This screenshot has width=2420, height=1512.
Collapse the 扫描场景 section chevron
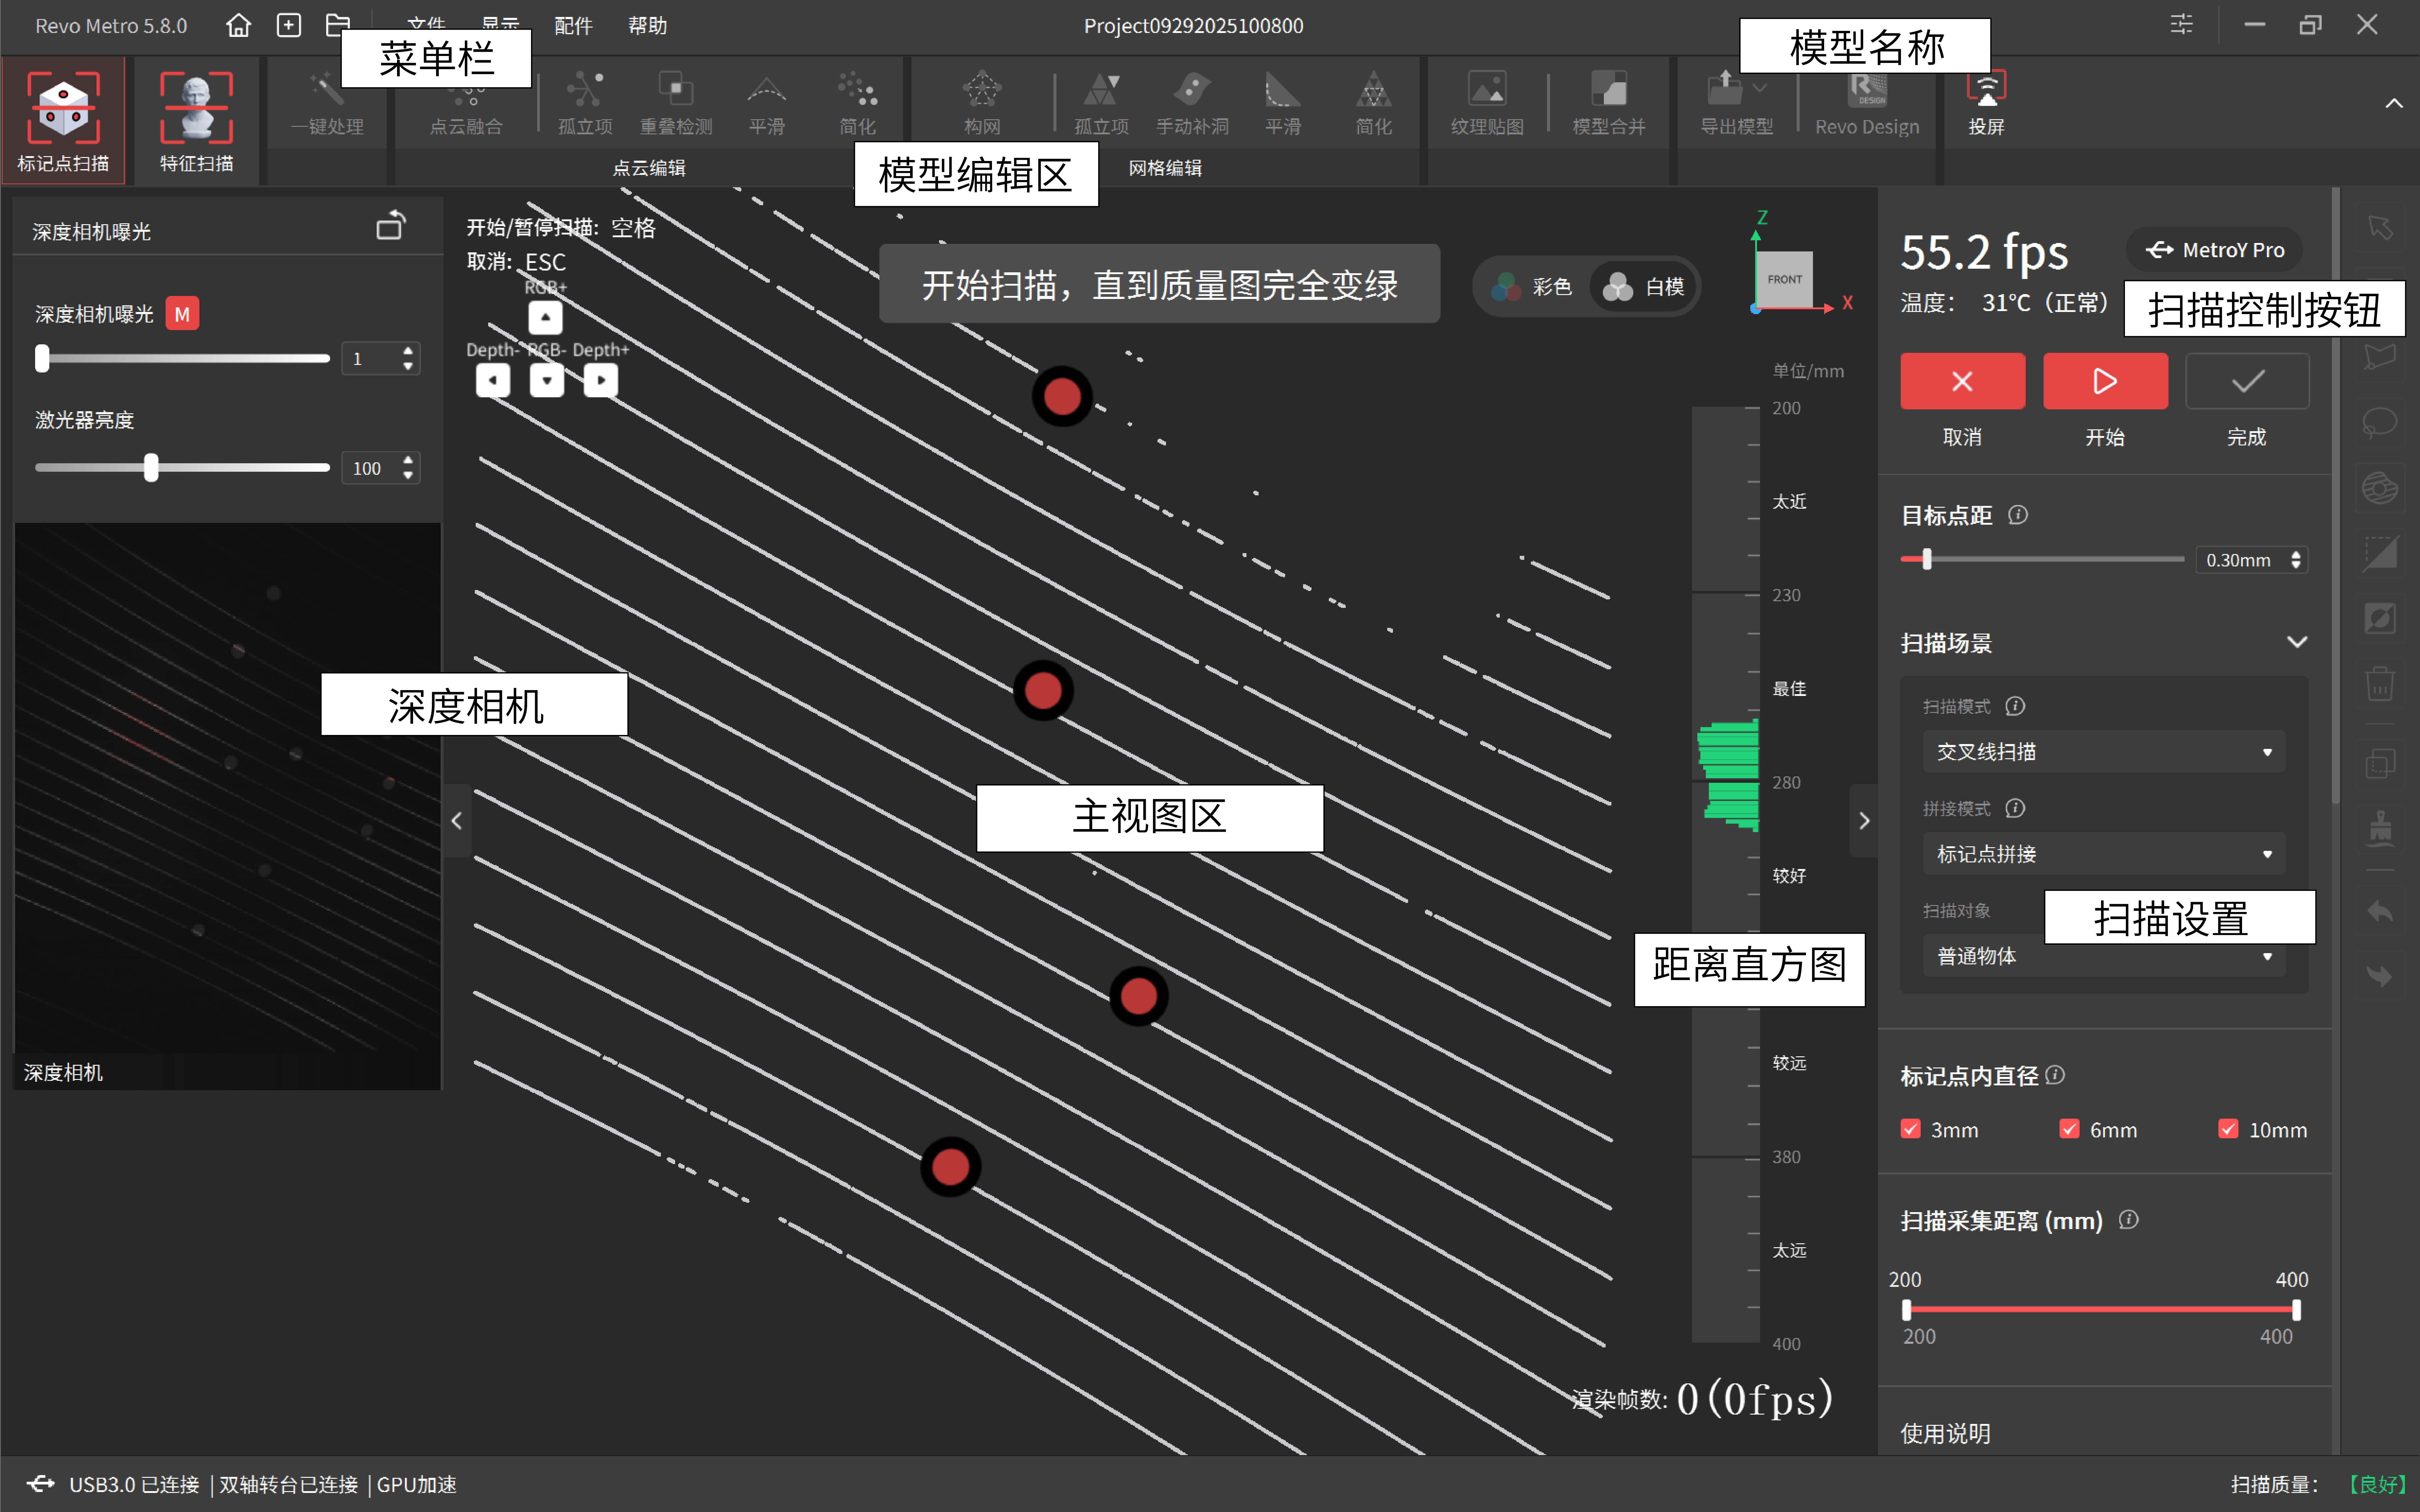pyautogui.click(x=2297, y=642)
